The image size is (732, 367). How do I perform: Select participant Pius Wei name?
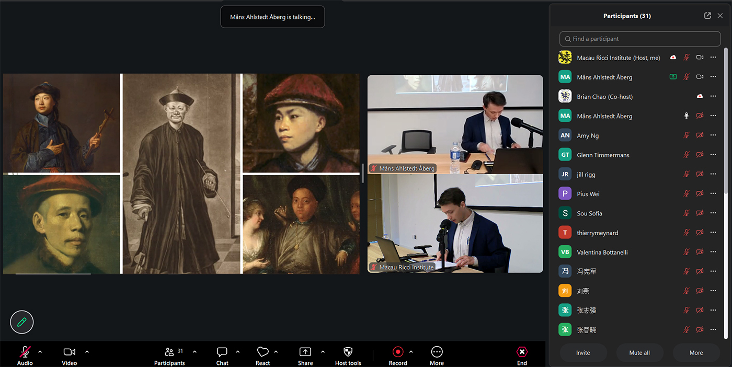tap(588, 194)
